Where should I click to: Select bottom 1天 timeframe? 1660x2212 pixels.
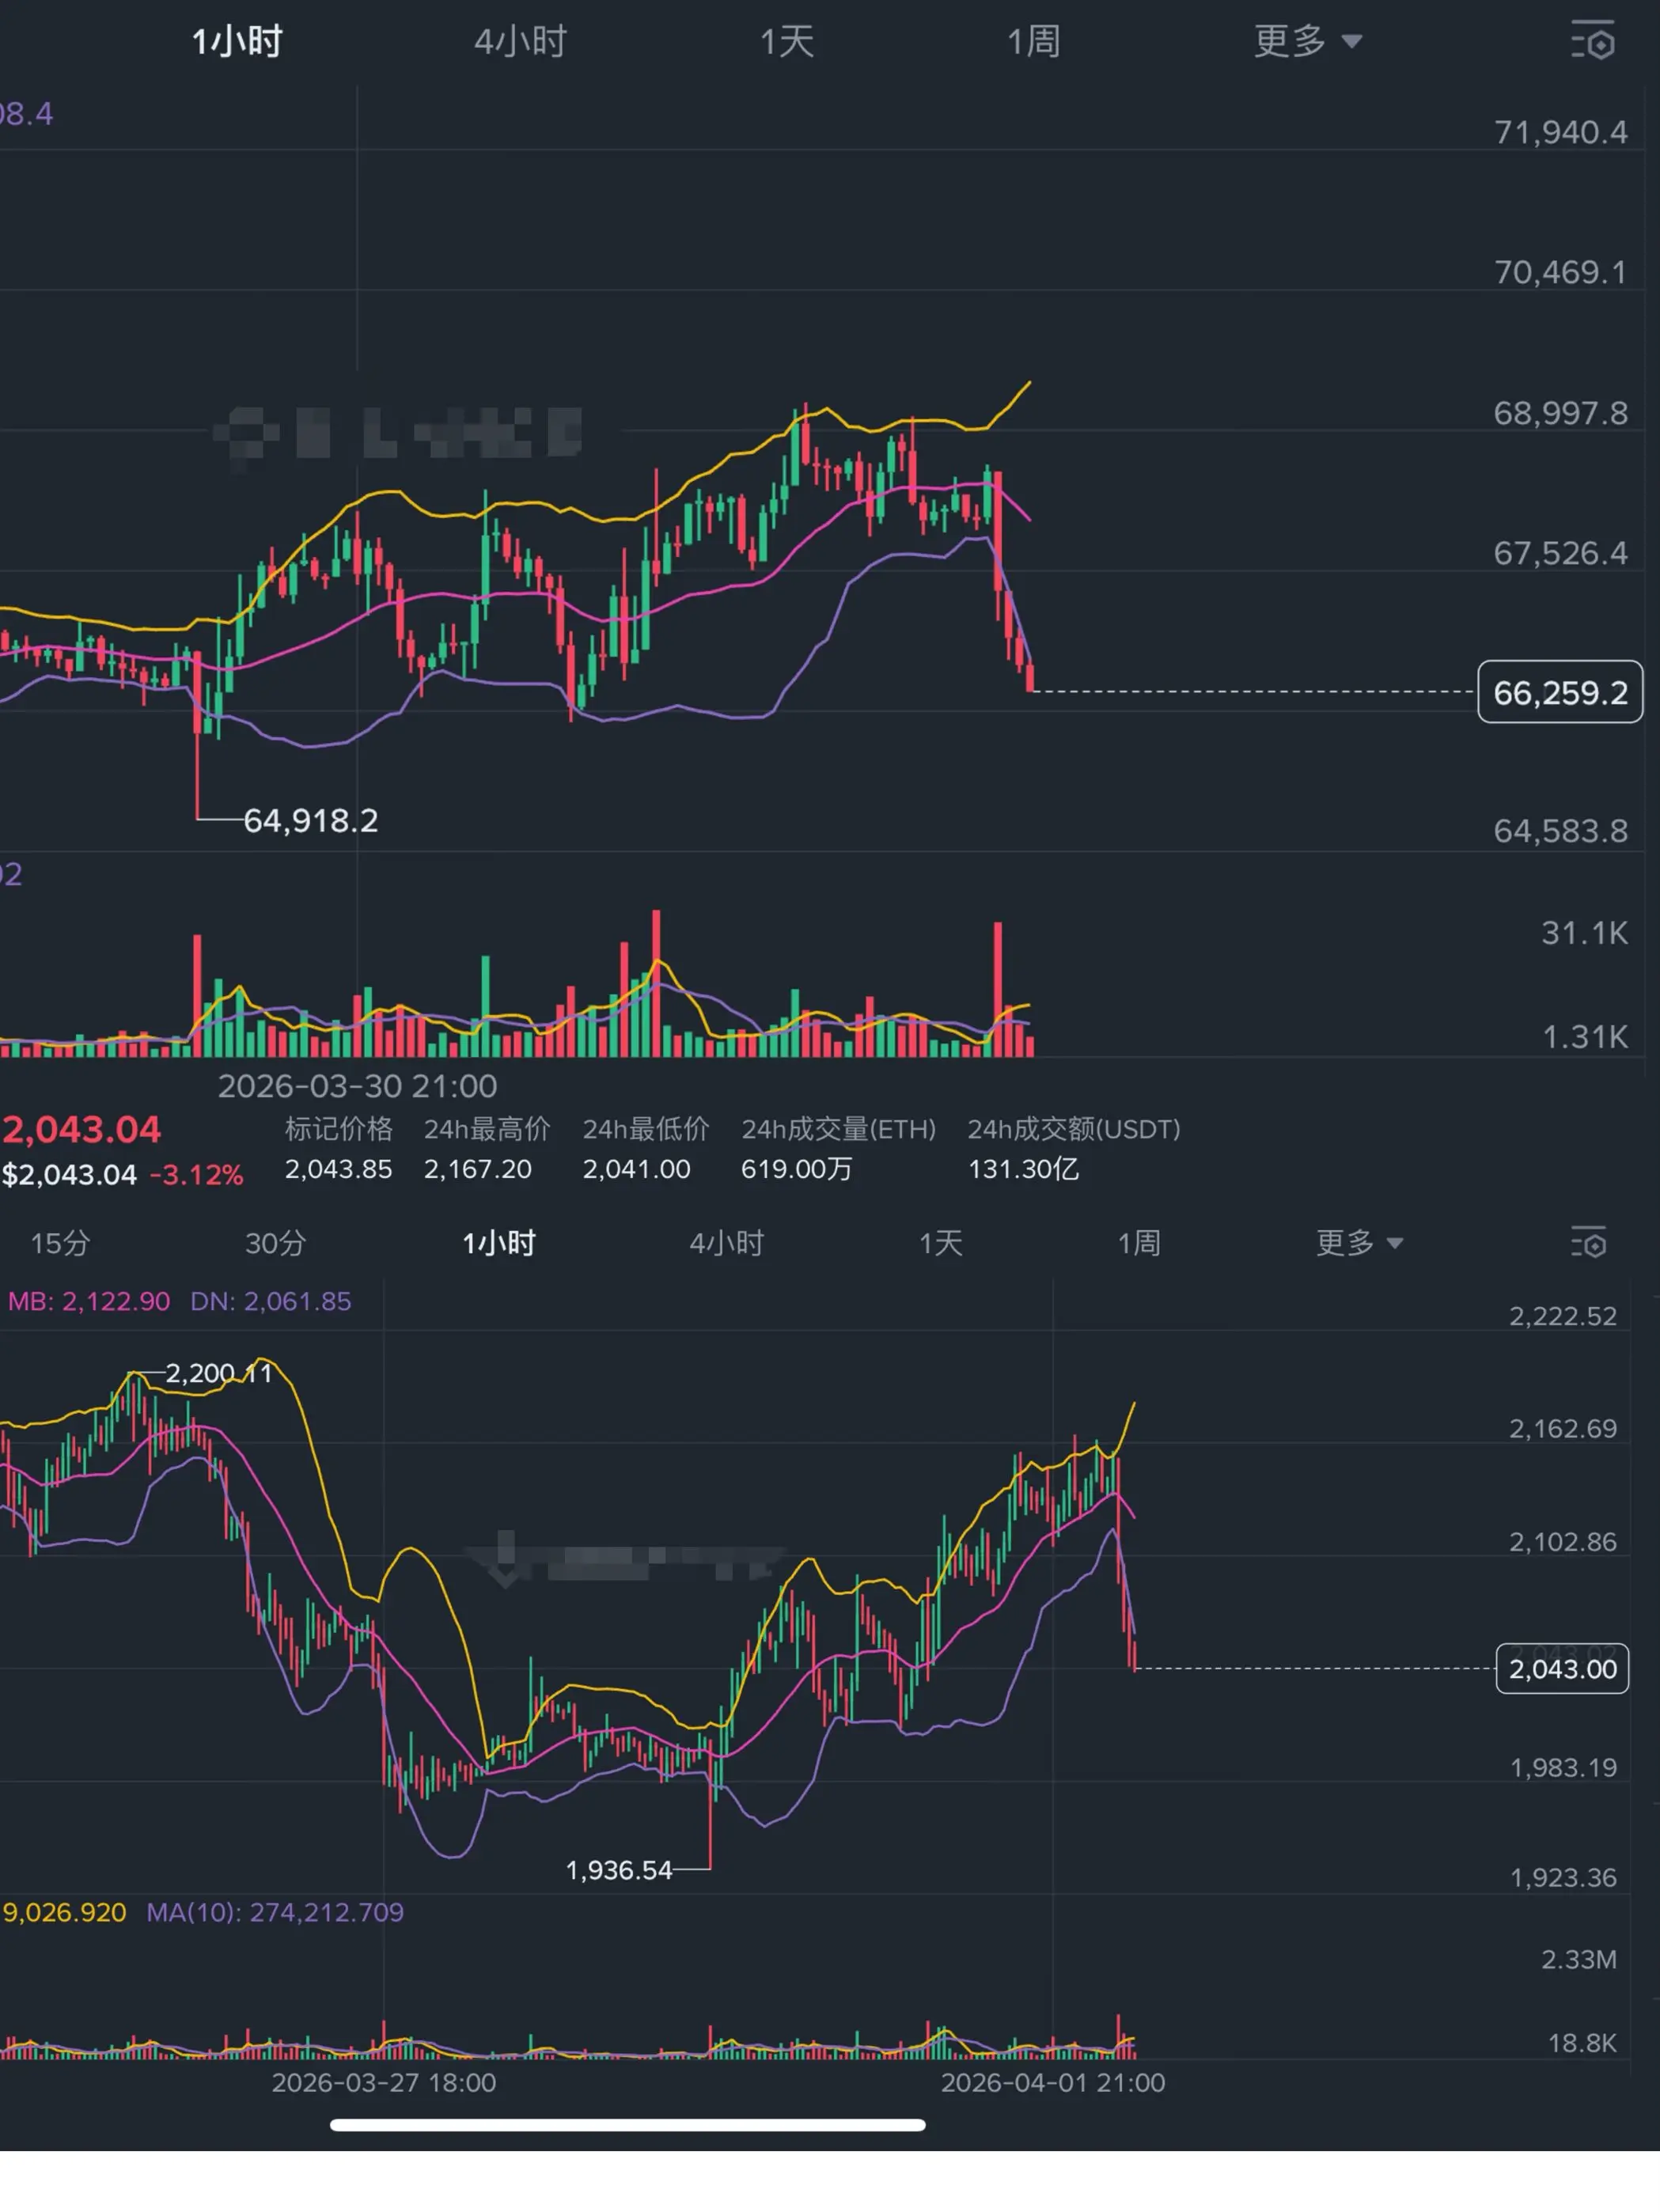pyautogui.click(x=940, y=1243)
